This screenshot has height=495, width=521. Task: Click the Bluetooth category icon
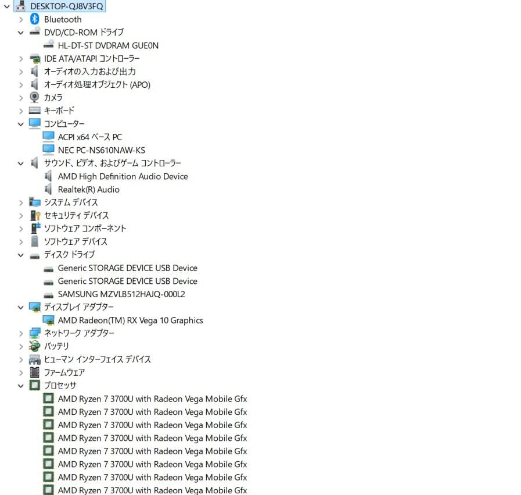(34, 19)
